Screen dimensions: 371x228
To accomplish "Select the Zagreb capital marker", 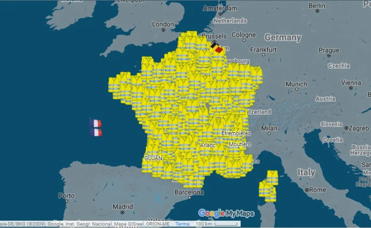I will coord(346,128).
